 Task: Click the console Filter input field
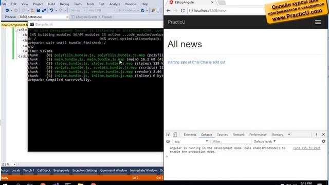232,142
